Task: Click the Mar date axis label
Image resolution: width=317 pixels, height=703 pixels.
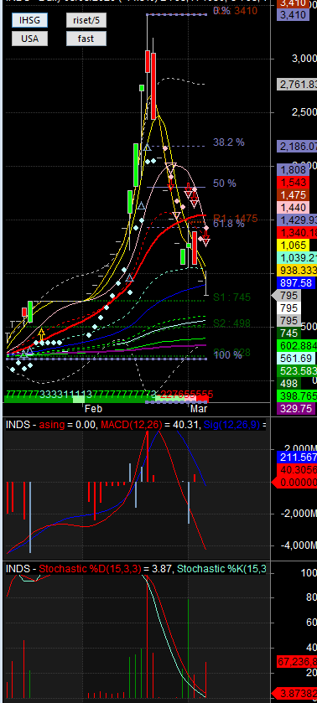Action: [x=199, y=409]
